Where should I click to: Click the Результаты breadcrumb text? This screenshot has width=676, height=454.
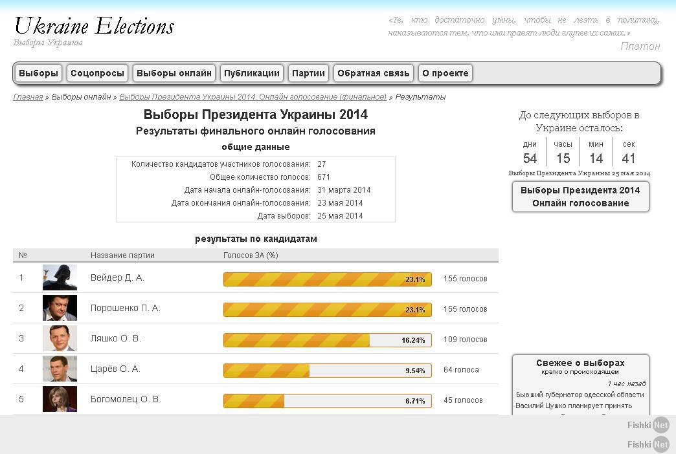point(420,97)
